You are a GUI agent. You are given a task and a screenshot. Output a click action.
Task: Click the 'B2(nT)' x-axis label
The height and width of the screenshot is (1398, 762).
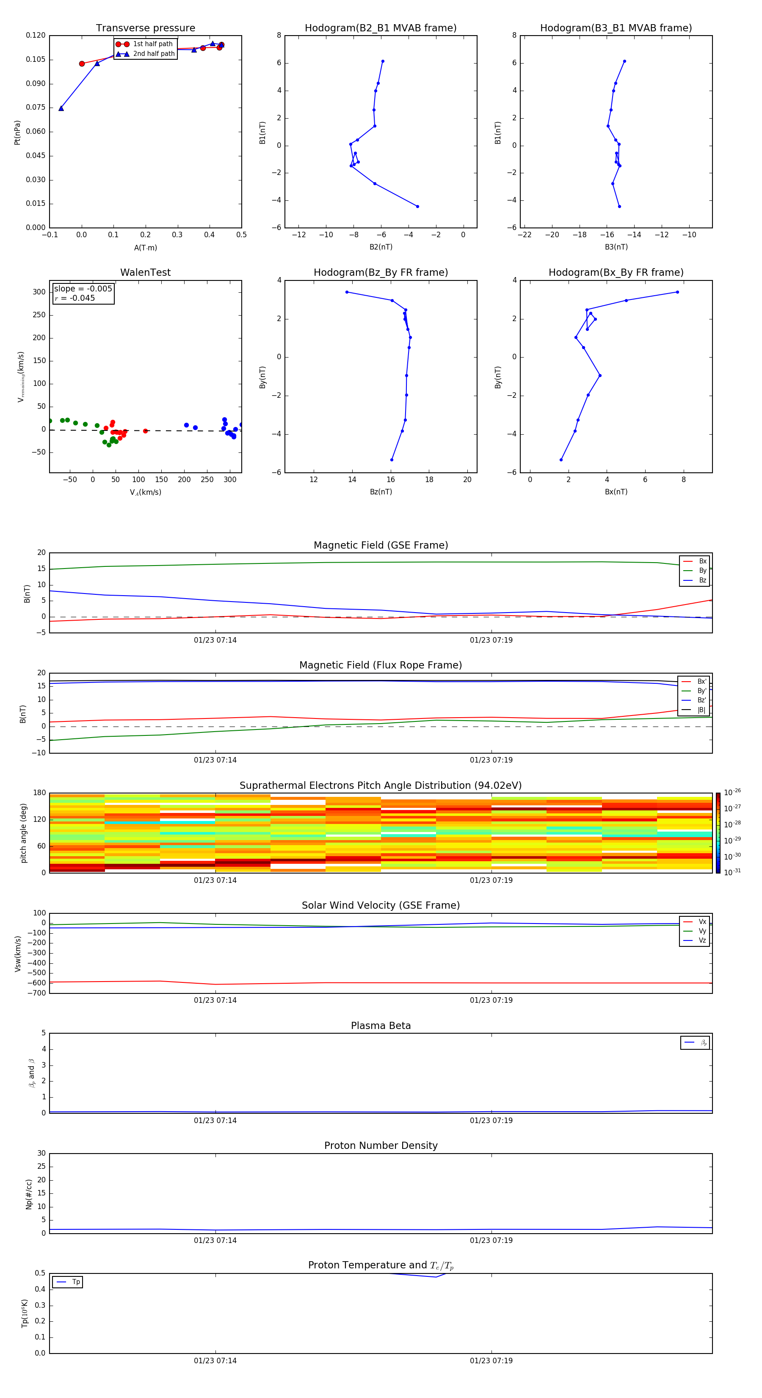tap(381, 247)
